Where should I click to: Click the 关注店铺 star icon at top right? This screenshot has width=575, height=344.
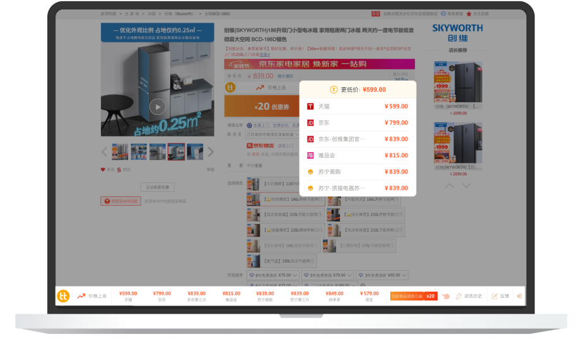click(x=468, y=14)
